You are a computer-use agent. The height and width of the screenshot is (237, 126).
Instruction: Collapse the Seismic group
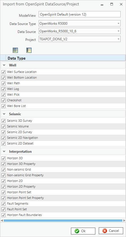(4, 114)
